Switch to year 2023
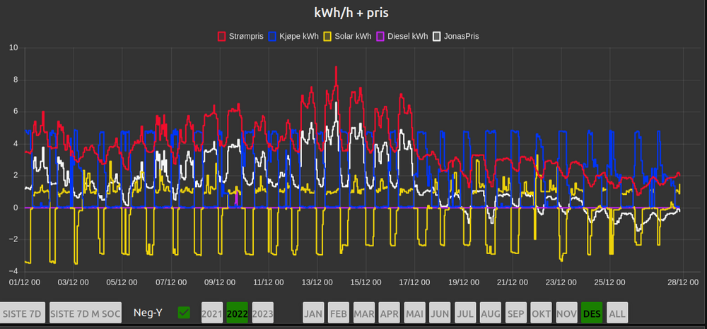 (262, 313)
